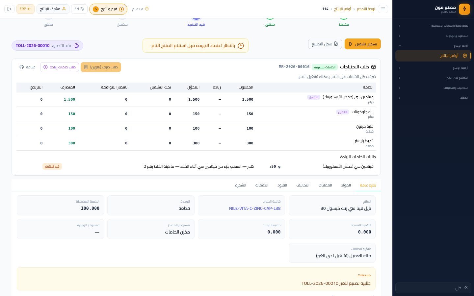The width and height of the screenshot is (474, 296).
Task: Expand 'التخطيط والجدولة' sidebar section
Action: pyautogui.click(x=433, y=36)
